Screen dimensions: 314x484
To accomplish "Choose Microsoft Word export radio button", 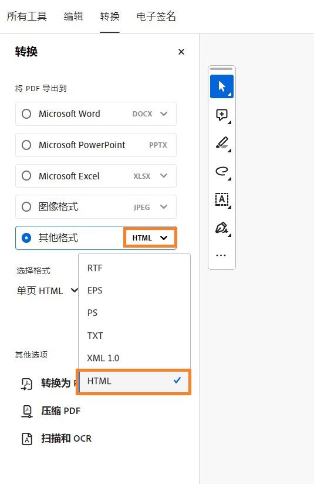I will point(26,114).
